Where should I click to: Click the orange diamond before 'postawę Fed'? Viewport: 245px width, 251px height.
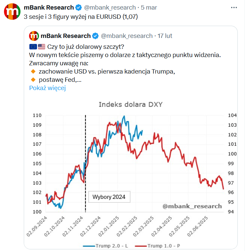pyautogui.click(x=33, y=79)
